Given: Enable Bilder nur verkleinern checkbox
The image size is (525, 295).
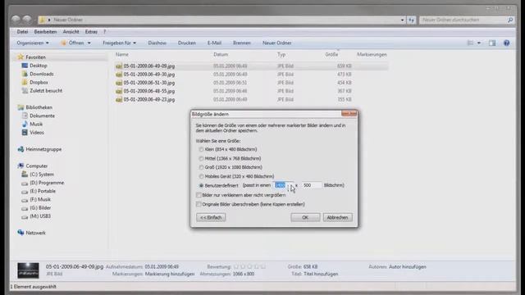Looking at the screenshot, I should (199, 195).
